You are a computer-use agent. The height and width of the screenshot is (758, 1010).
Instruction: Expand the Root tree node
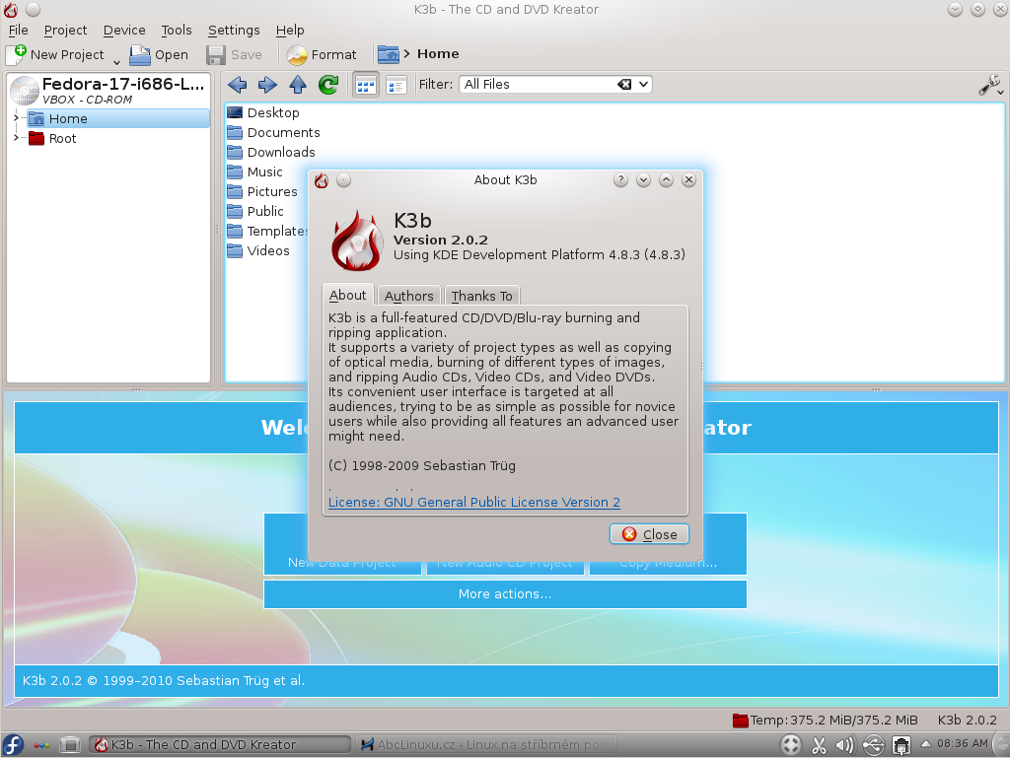pyautogui.click(x=16, y=138)
